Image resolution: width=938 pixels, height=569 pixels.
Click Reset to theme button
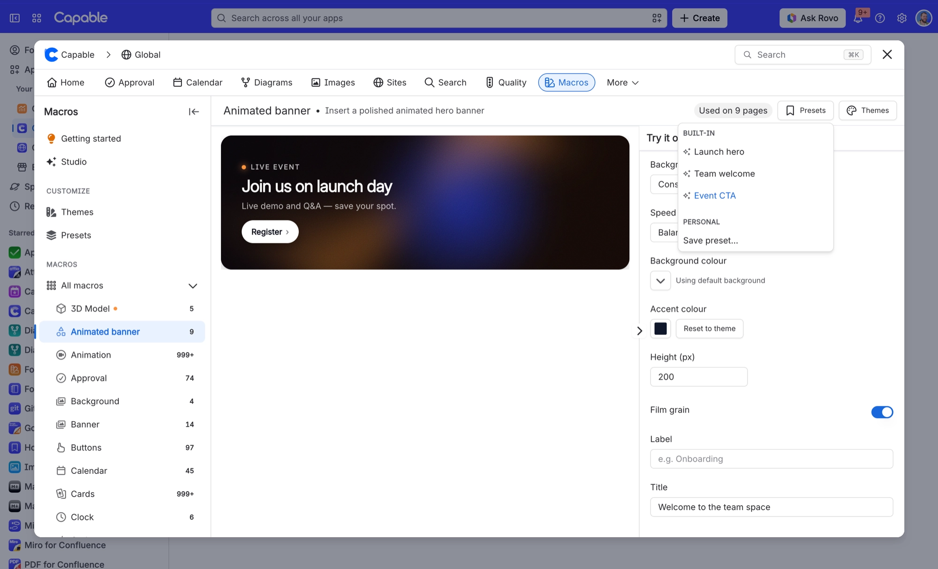709,329
